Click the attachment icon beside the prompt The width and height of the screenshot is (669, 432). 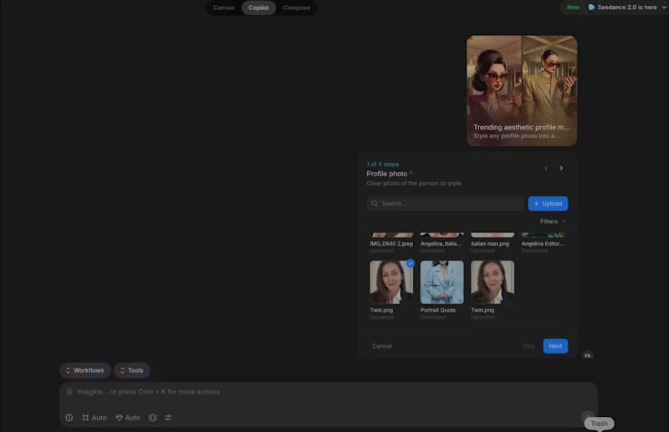69,392
